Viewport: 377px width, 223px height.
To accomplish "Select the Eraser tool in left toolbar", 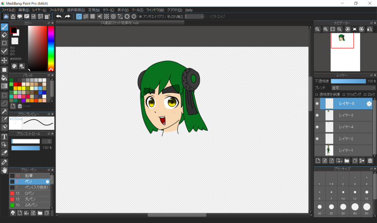I will 4,35.
